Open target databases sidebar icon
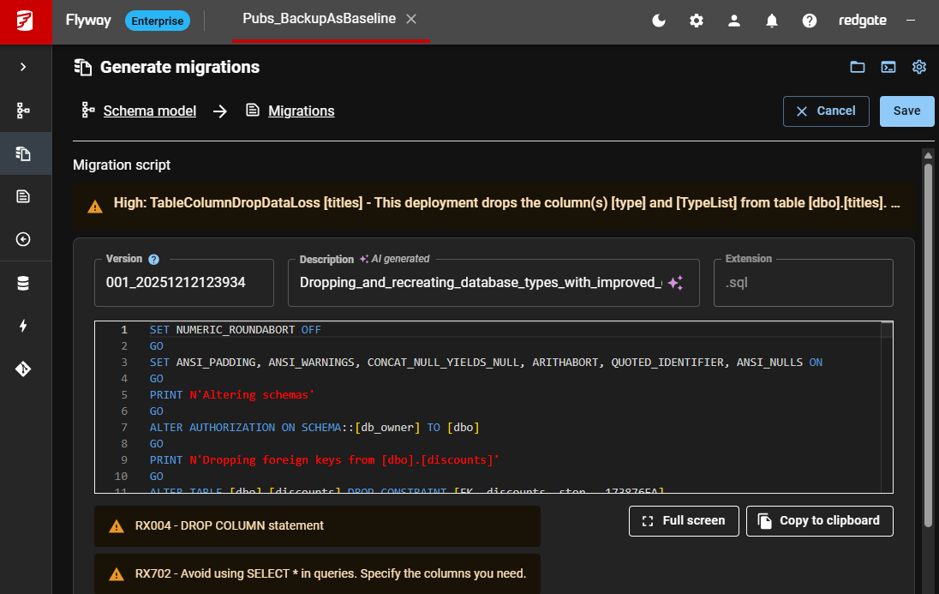Image resolution: width=939 pixels, height=594 pixels. click(24, 284)
